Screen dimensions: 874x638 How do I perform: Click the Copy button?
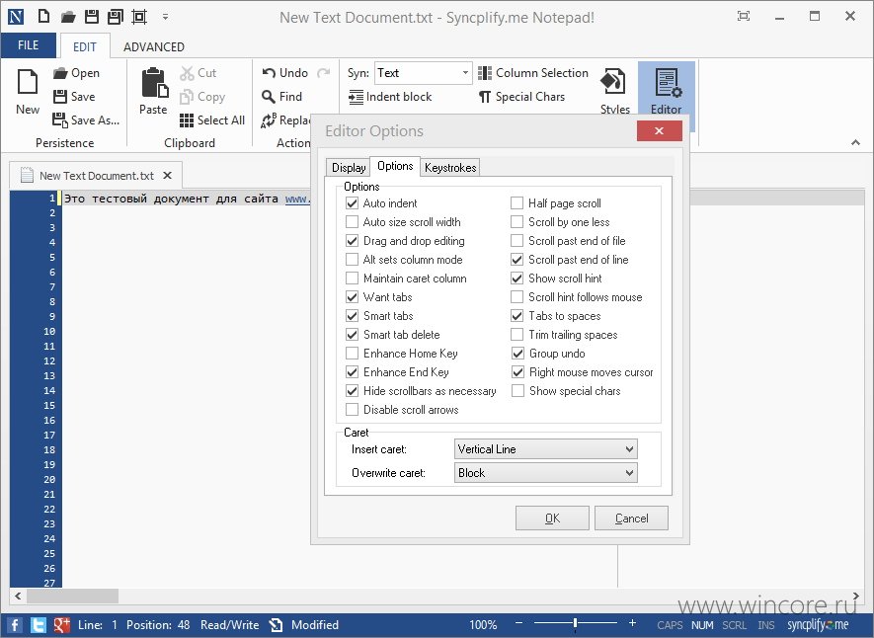(x=202, y=97)
